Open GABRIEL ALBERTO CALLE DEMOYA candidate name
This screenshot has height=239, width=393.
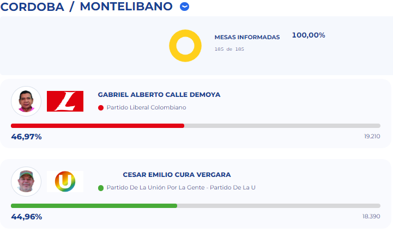[159, 95]
